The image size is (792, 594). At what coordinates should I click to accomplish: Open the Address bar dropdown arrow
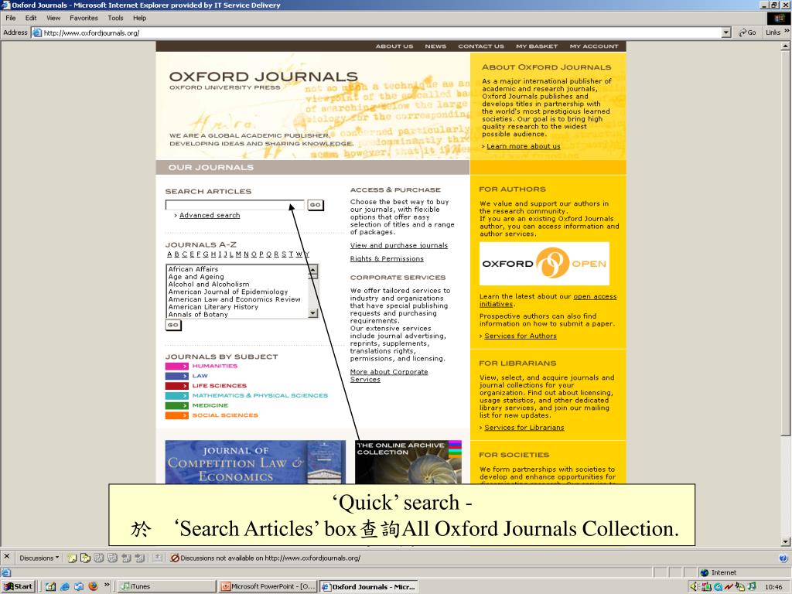(x=726, y=32)
